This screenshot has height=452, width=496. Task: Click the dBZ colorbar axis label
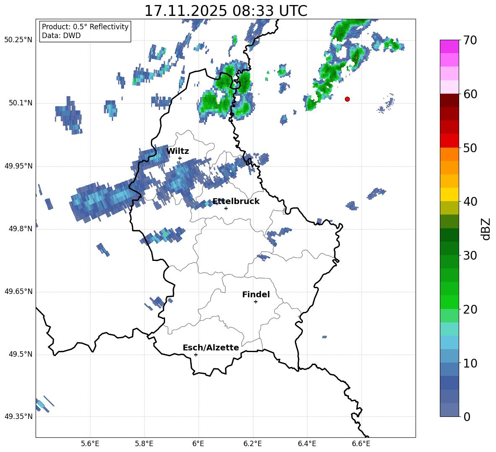pos(486,229)
